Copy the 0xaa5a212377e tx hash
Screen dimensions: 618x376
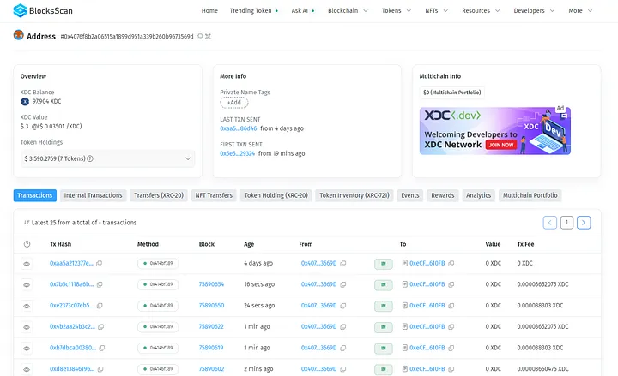click(x=100, y=263)
